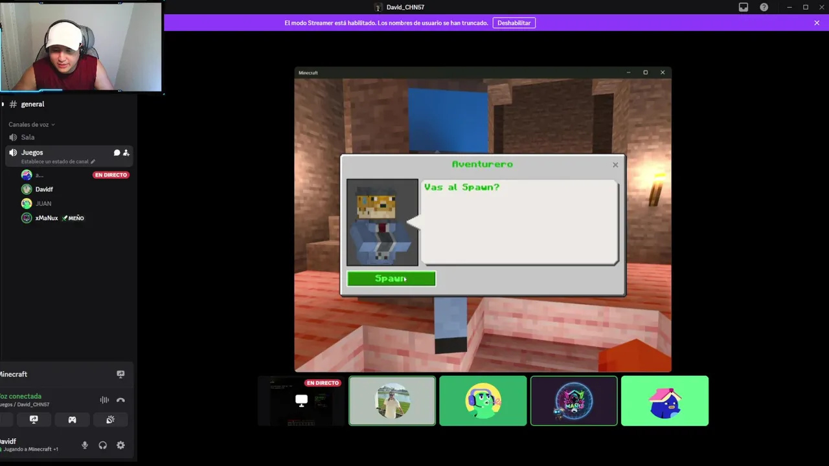Open the Discord inbox icon
Viewport: 829px width, 466px height.
(x=744, y=7)
